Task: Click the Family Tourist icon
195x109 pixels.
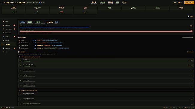Action: (x=19, y=46)
